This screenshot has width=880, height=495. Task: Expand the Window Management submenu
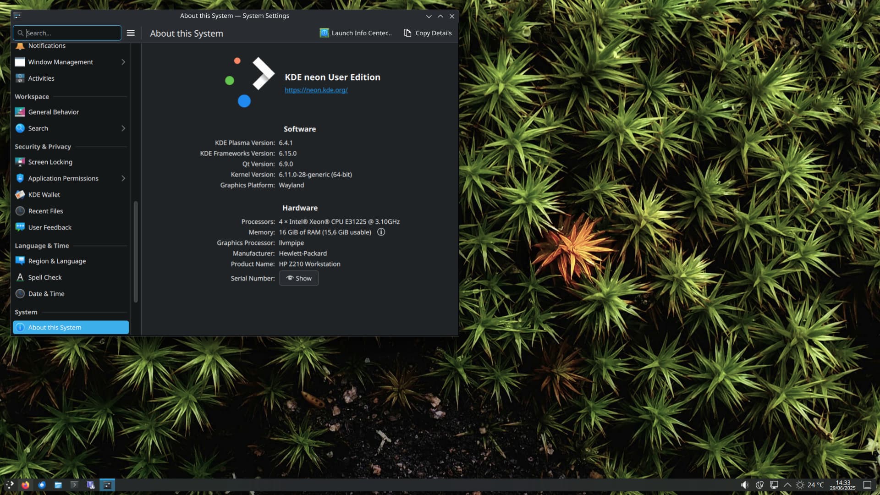(123, 62)
